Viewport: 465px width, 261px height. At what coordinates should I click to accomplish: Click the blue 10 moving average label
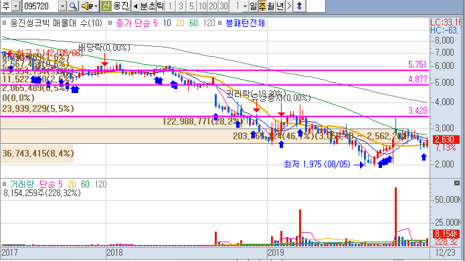pyautogui.click(x=167, y=23)
